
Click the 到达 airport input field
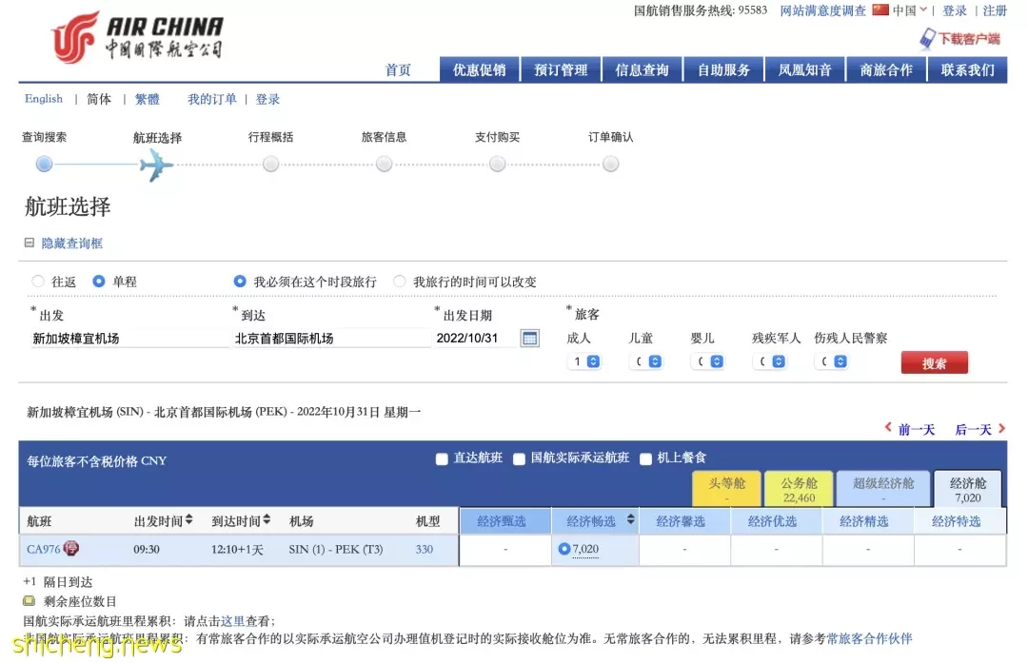click(x=331, y=338)
